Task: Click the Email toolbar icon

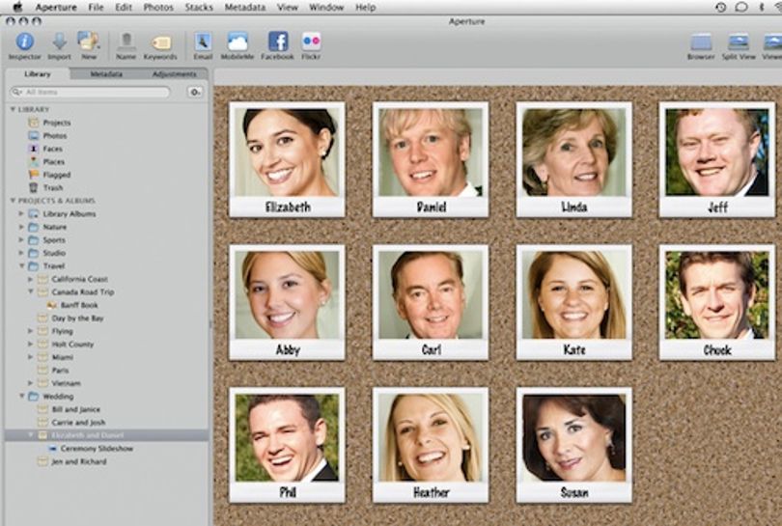Action: coord(203,42)
